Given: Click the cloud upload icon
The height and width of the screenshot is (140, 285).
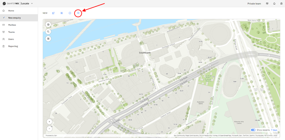Looking at the screenshot, I should point(78,13).
